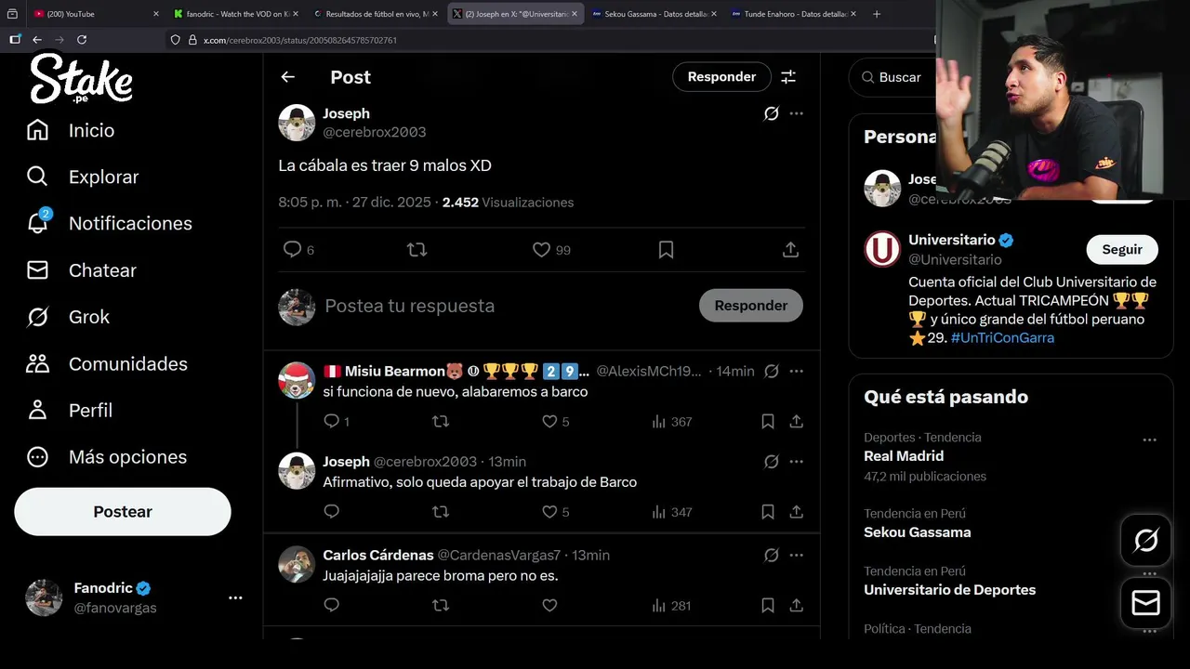Image resolution: width=1190 pixels, height=669 pixels.
Task: Open more menu on Joseph's Afirmativo reply
Action: coord(797,461)
